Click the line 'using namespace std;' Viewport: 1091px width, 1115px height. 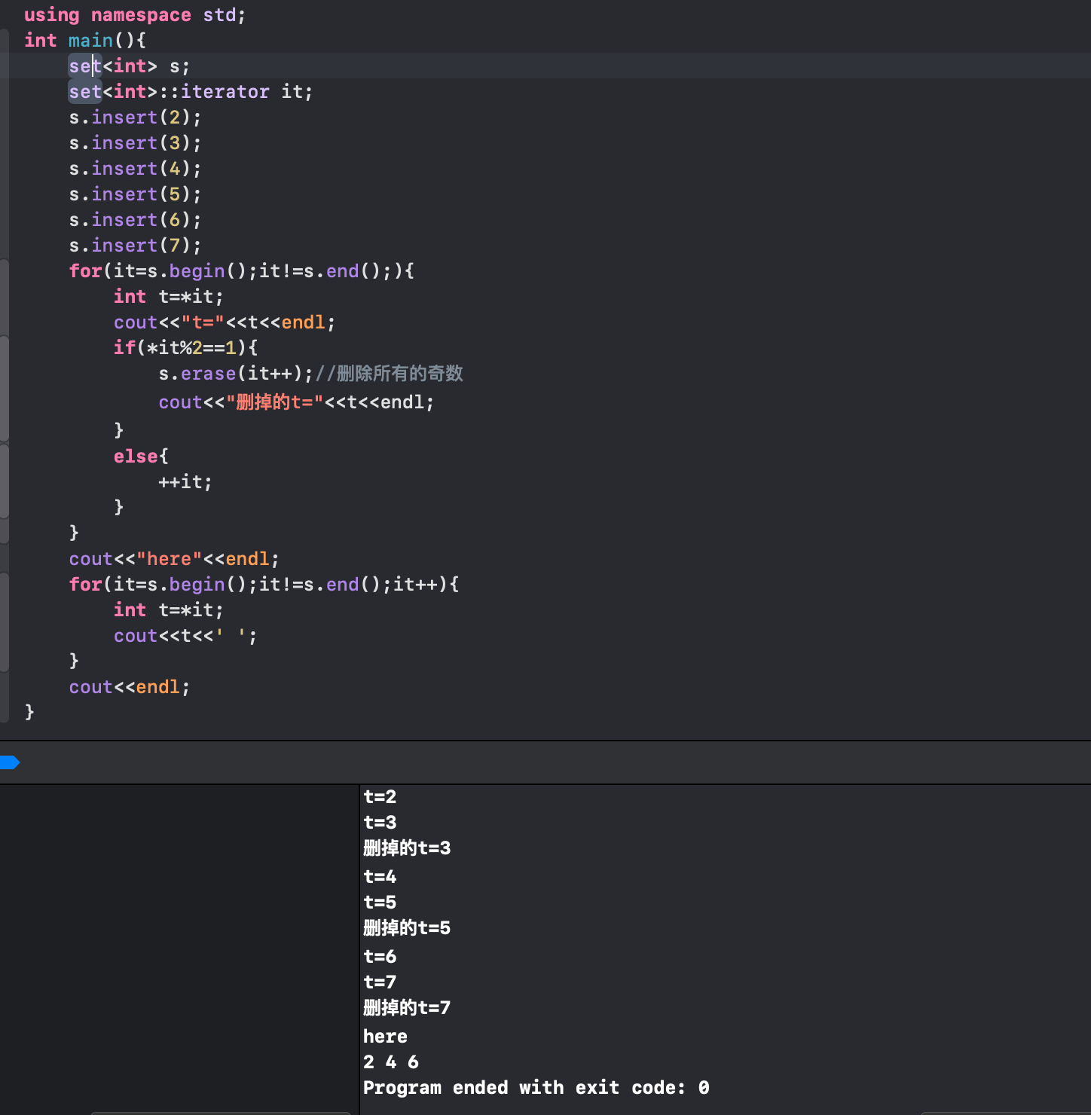[135, 15]
